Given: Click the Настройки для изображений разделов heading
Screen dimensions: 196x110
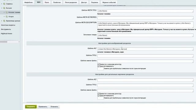Looking at the screenshot, I should point(115,43).
